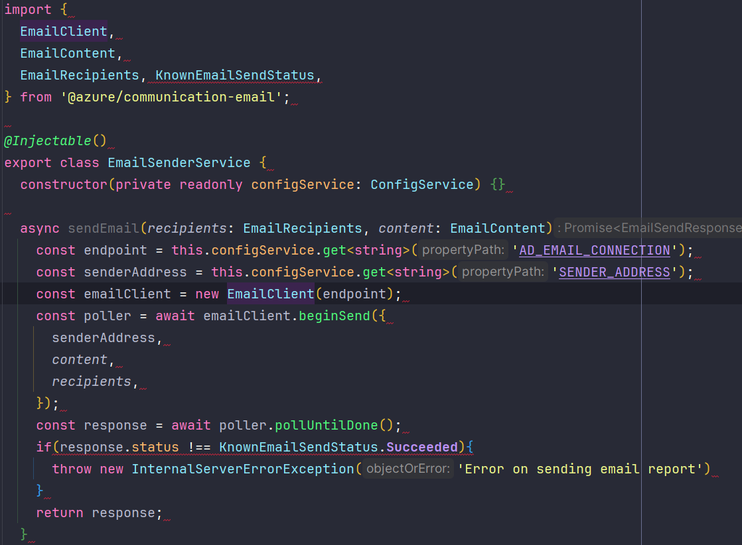Click the content shorthand property in beginSend
This screenshot has width=742, height=545.
tap(80, 359)
